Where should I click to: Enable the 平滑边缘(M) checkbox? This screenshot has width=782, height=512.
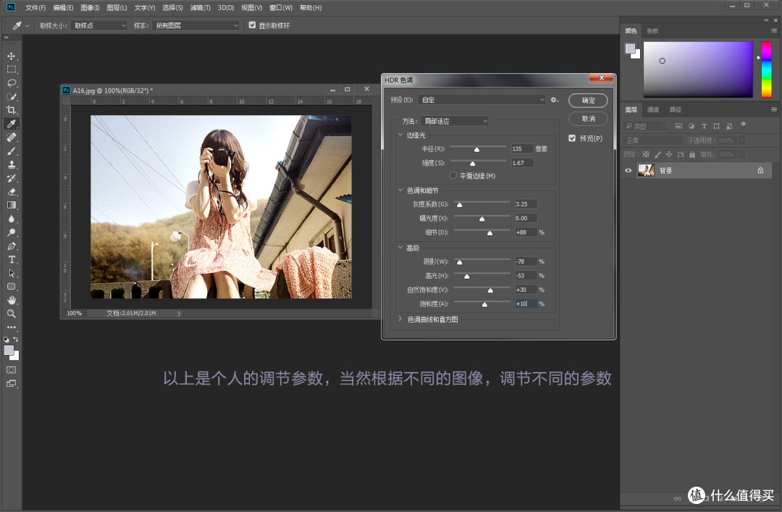click(453, 175)
